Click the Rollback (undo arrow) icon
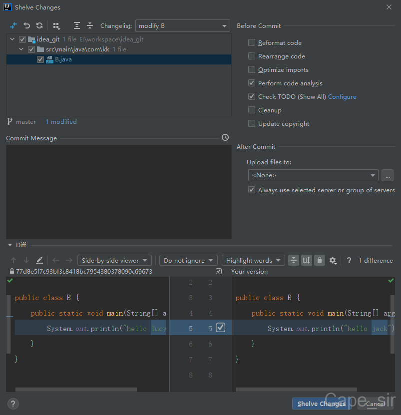The width and height of the screenshot is (401, 415). coord(27,25)
